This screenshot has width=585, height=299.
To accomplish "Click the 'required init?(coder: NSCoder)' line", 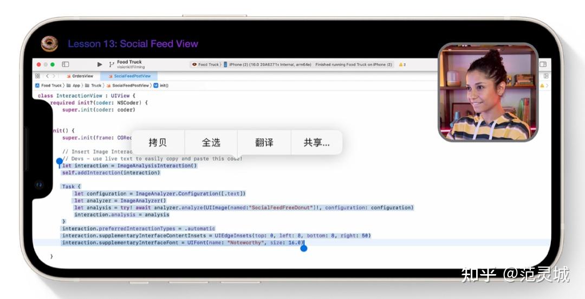I will pos(99,103).
